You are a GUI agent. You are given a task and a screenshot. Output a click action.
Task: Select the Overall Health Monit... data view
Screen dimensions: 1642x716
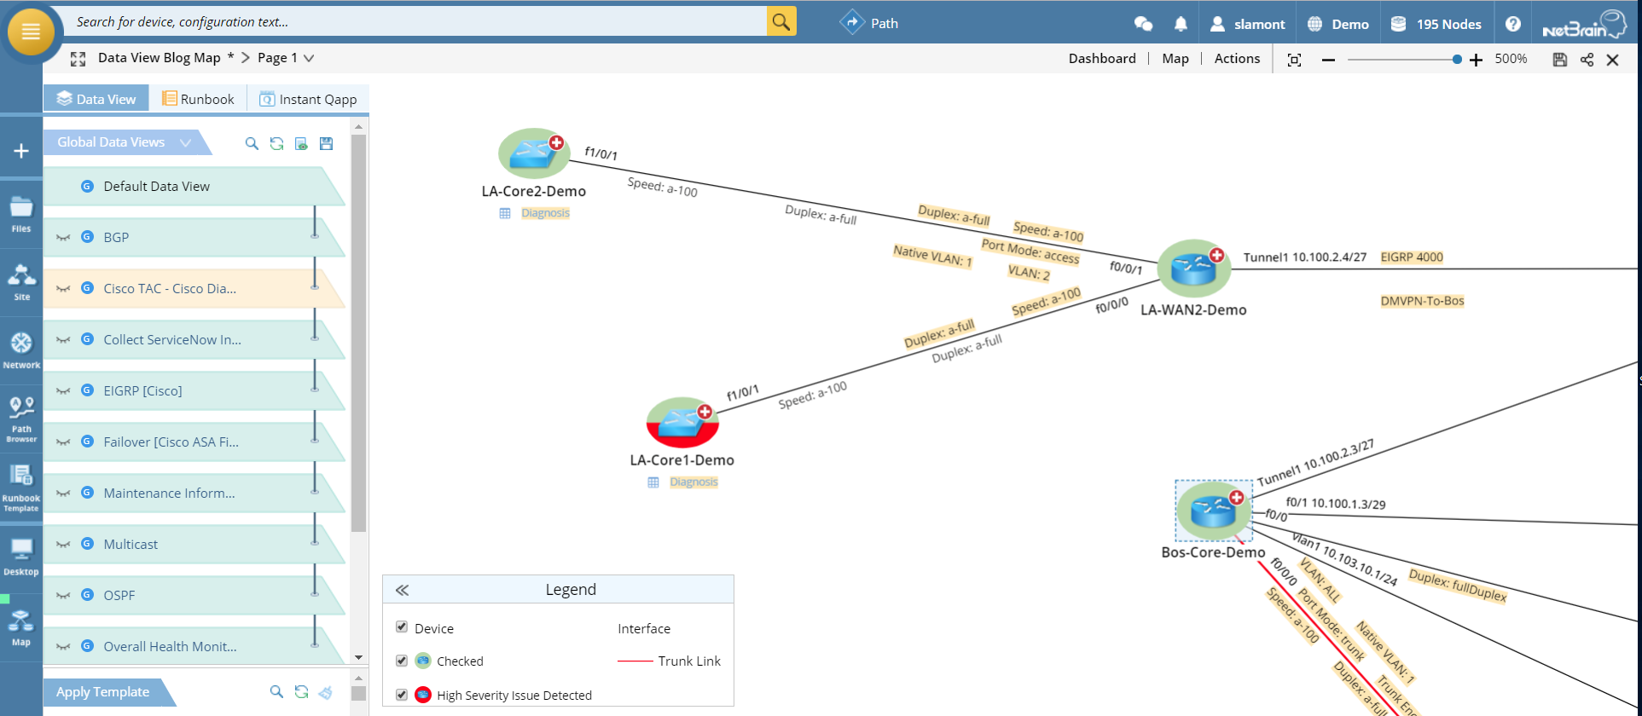click(x=194, y=647)
